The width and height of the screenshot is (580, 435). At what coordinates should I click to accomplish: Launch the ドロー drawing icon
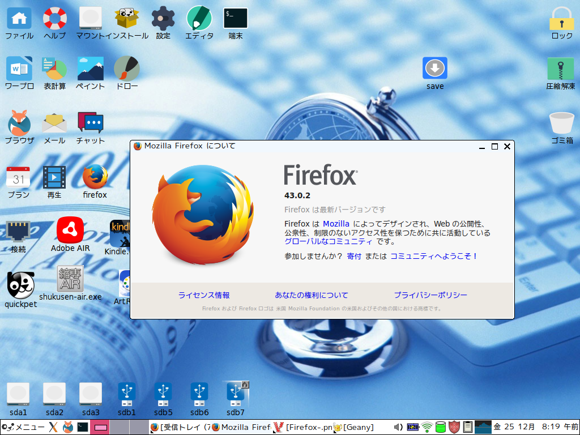click(127, 68)
